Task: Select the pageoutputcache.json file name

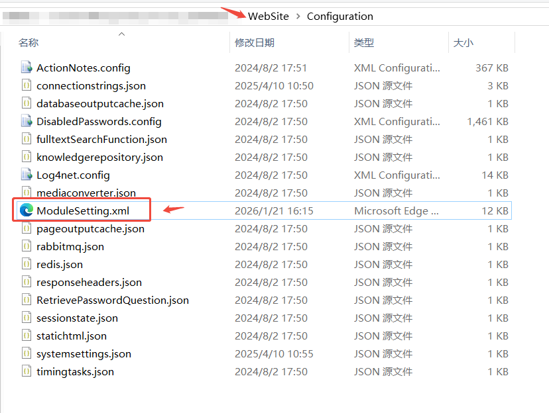Action: [x=90, y=228]
